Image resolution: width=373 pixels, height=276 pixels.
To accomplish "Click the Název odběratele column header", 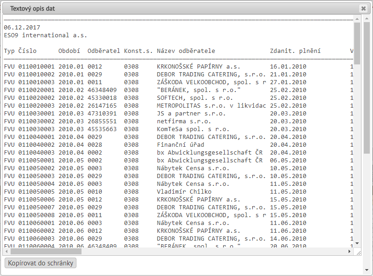I will (x=186, y=51).
